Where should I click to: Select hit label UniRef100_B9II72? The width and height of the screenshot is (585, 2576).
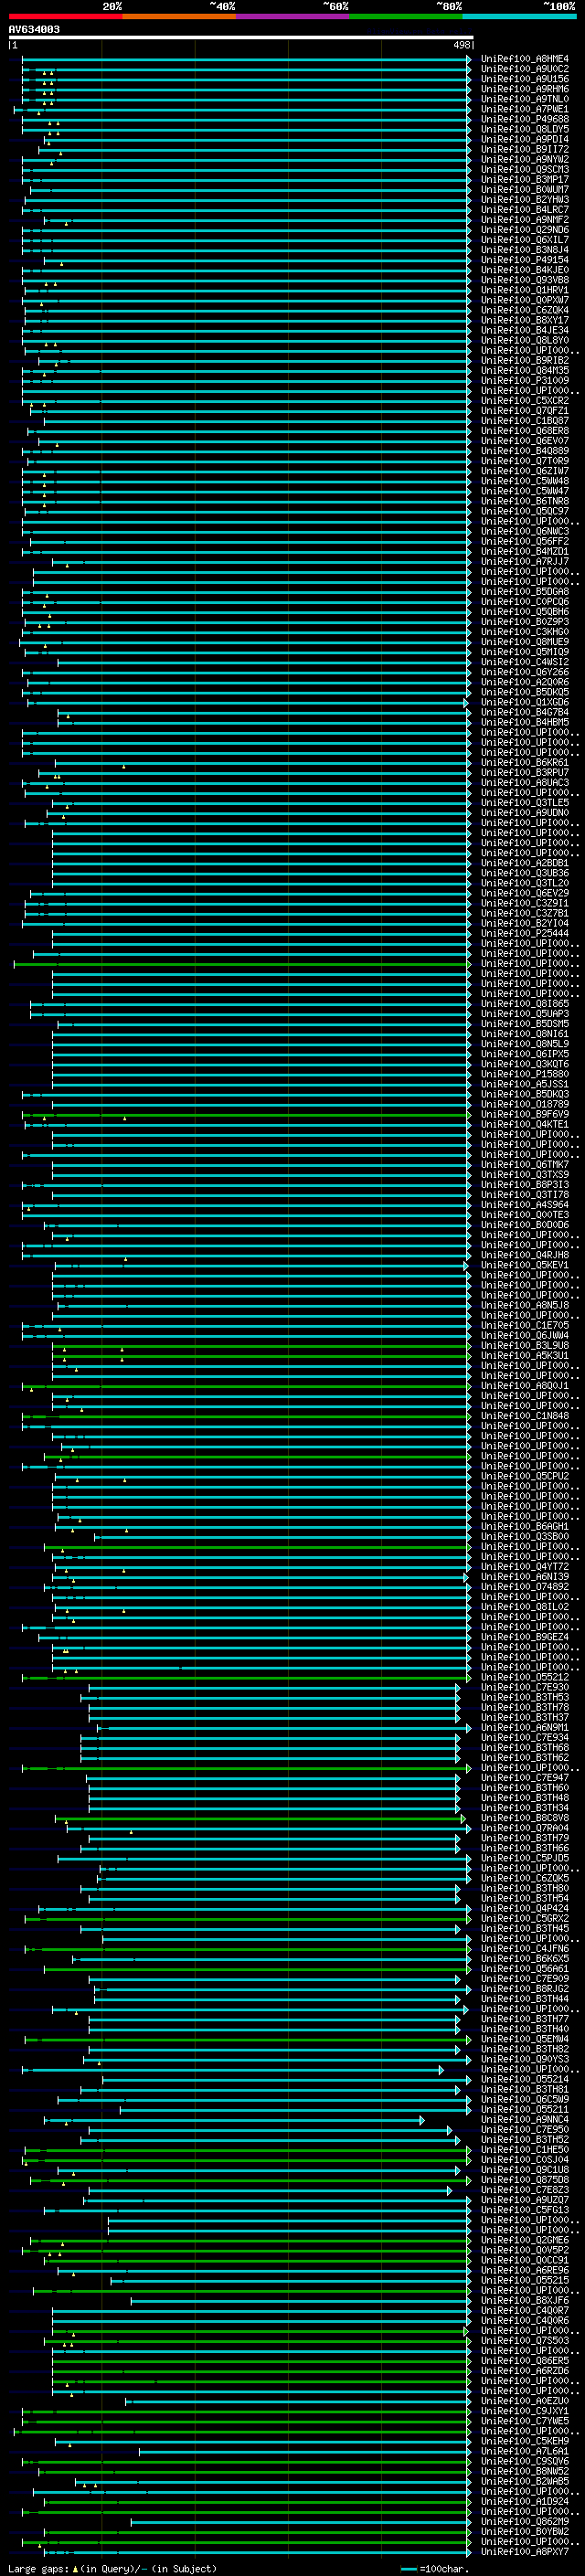(x=525, y=149)
